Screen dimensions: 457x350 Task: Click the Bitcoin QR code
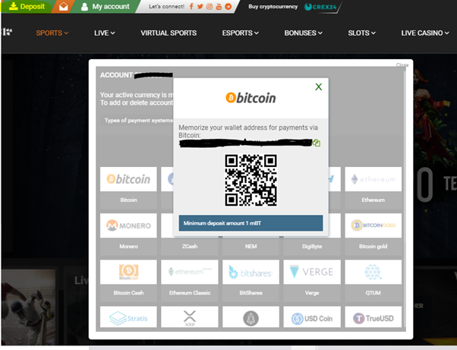[x=251, y=181]
